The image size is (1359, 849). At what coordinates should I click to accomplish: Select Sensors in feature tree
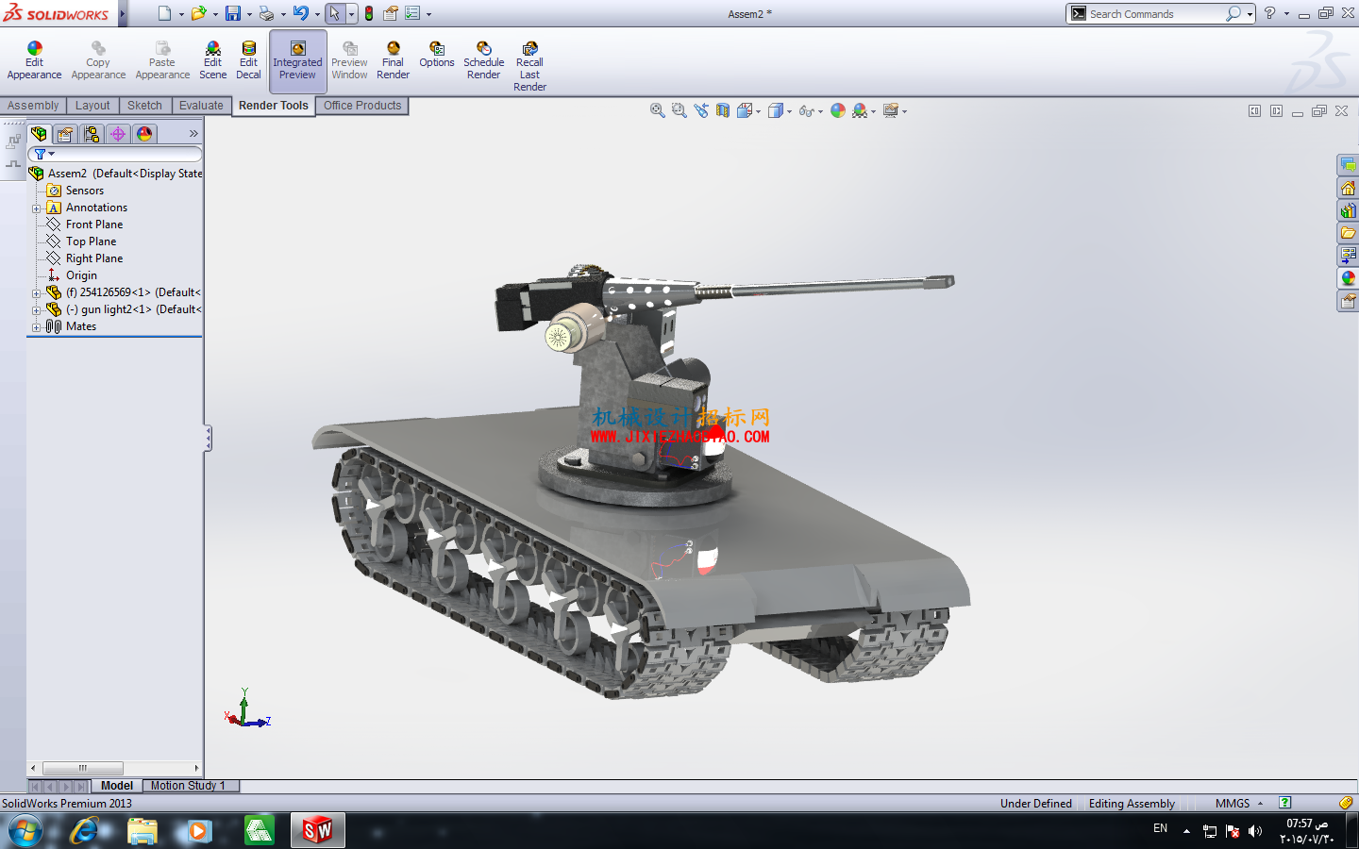[84, 191]
